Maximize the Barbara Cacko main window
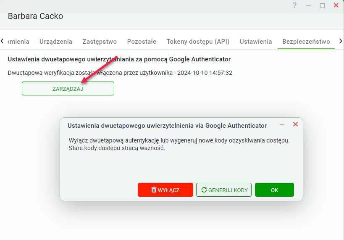This screenshot has width=344, height=240. pos(322,6)
